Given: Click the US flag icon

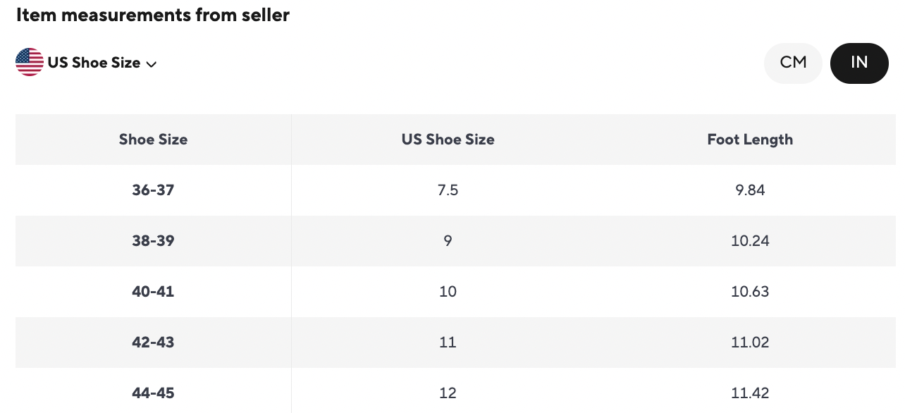Looking at the screenshot, I should tap(30, 63).
